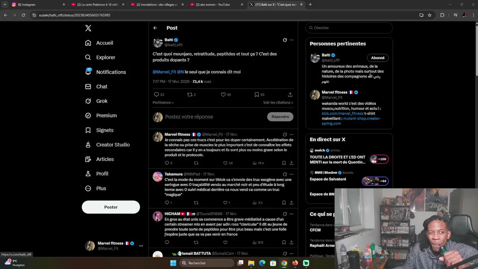Go back with the Post arrow
The height and width of the screenshot is (269, 478).
click(x=155, y=28)
